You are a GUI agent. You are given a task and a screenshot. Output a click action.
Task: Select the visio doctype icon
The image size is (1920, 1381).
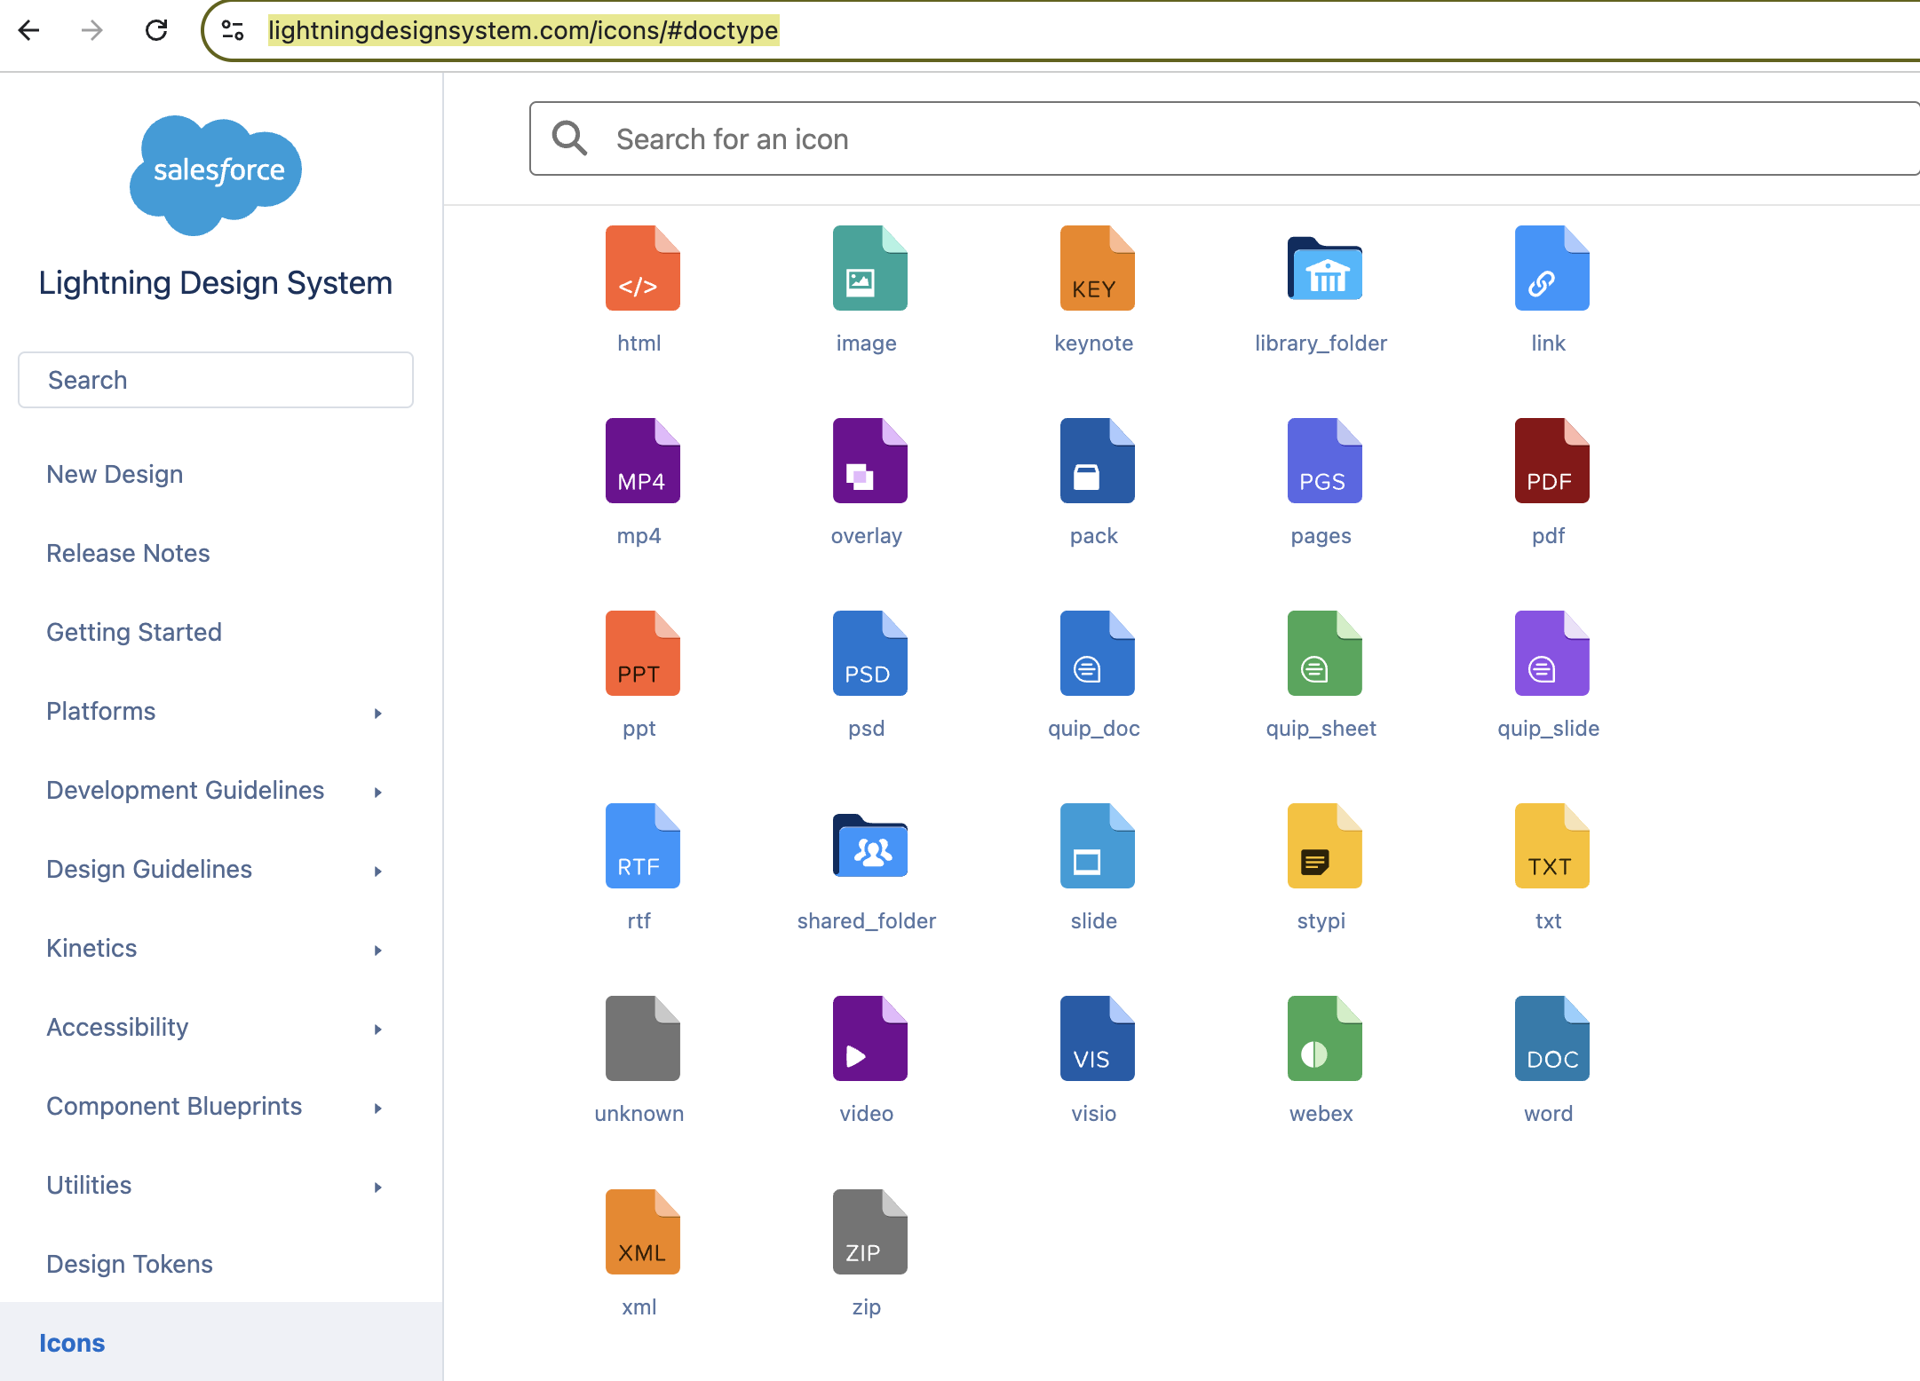1096,1038
